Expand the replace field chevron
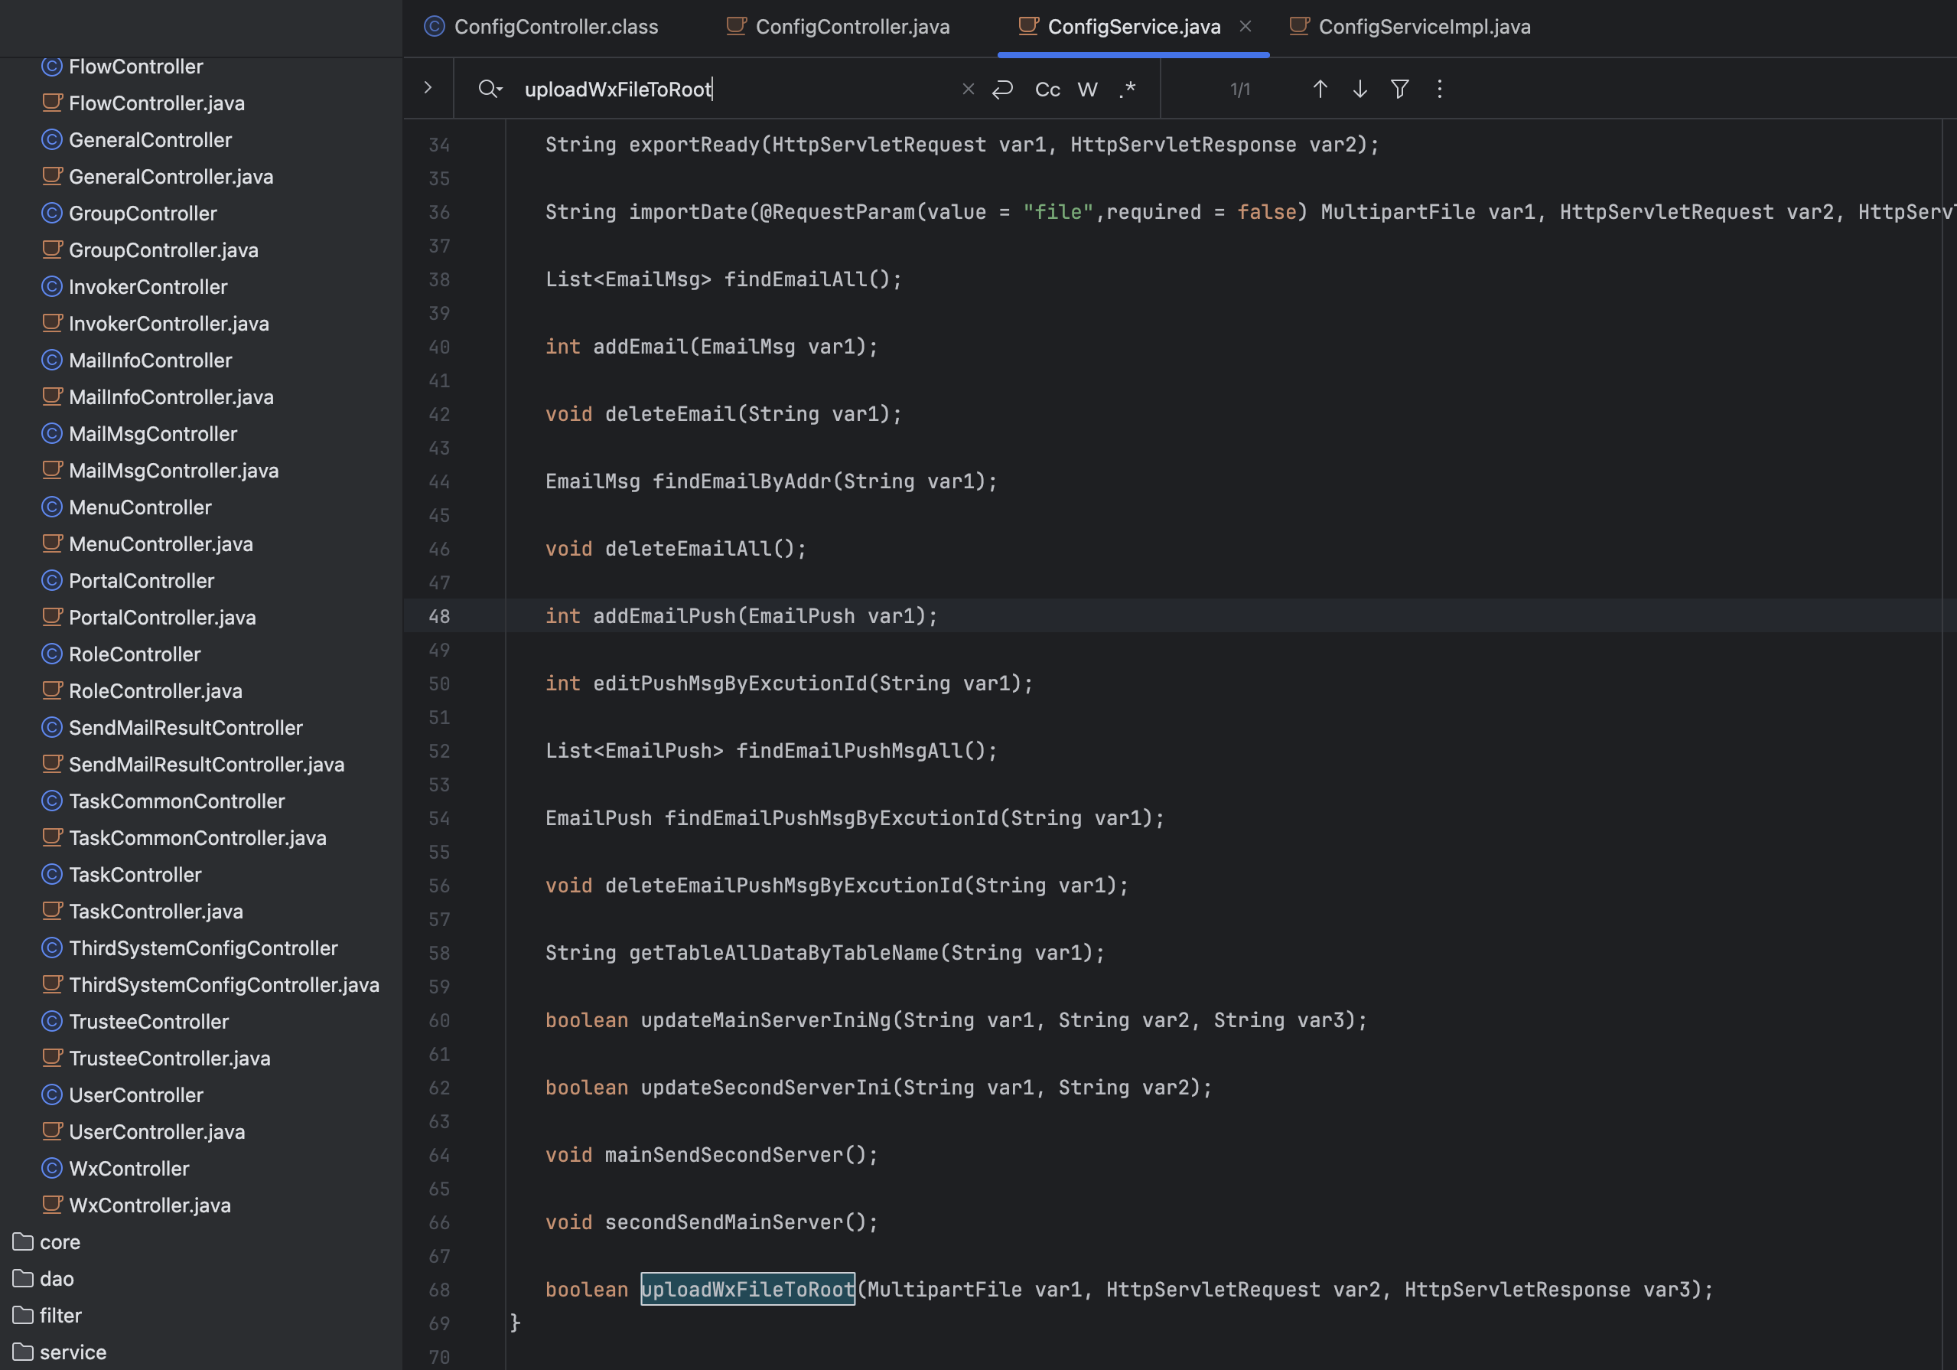 tap(428, 88)
